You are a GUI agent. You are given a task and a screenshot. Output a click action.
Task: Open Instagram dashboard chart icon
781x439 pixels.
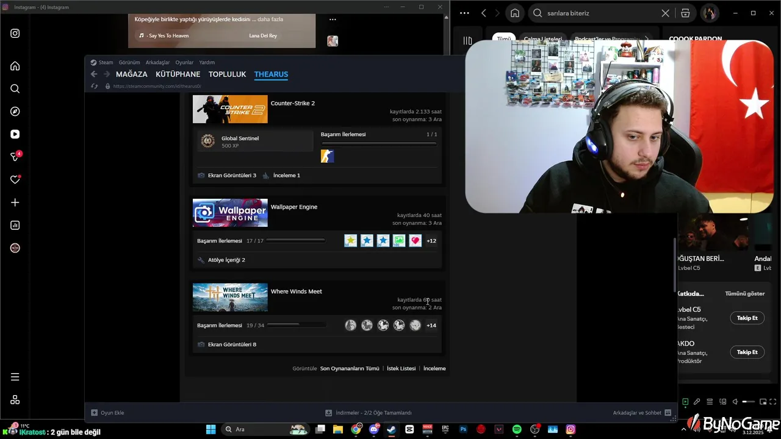pyautogui.click(x=15, y=225)
